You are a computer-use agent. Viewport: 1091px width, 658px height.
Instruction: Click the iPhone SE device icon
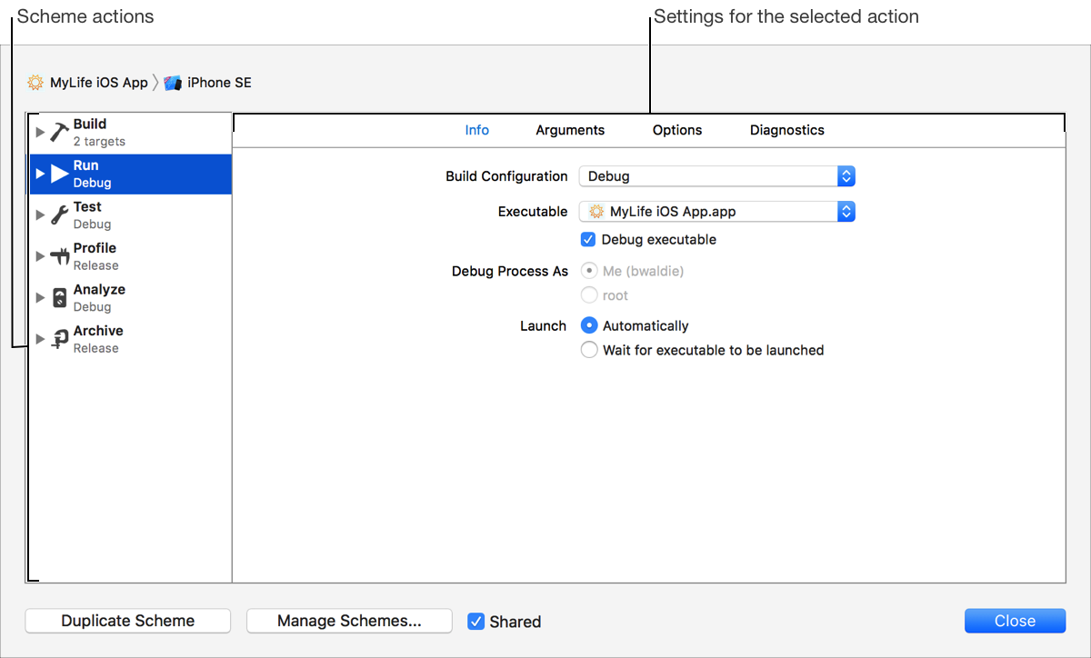(x=173, y=83)
